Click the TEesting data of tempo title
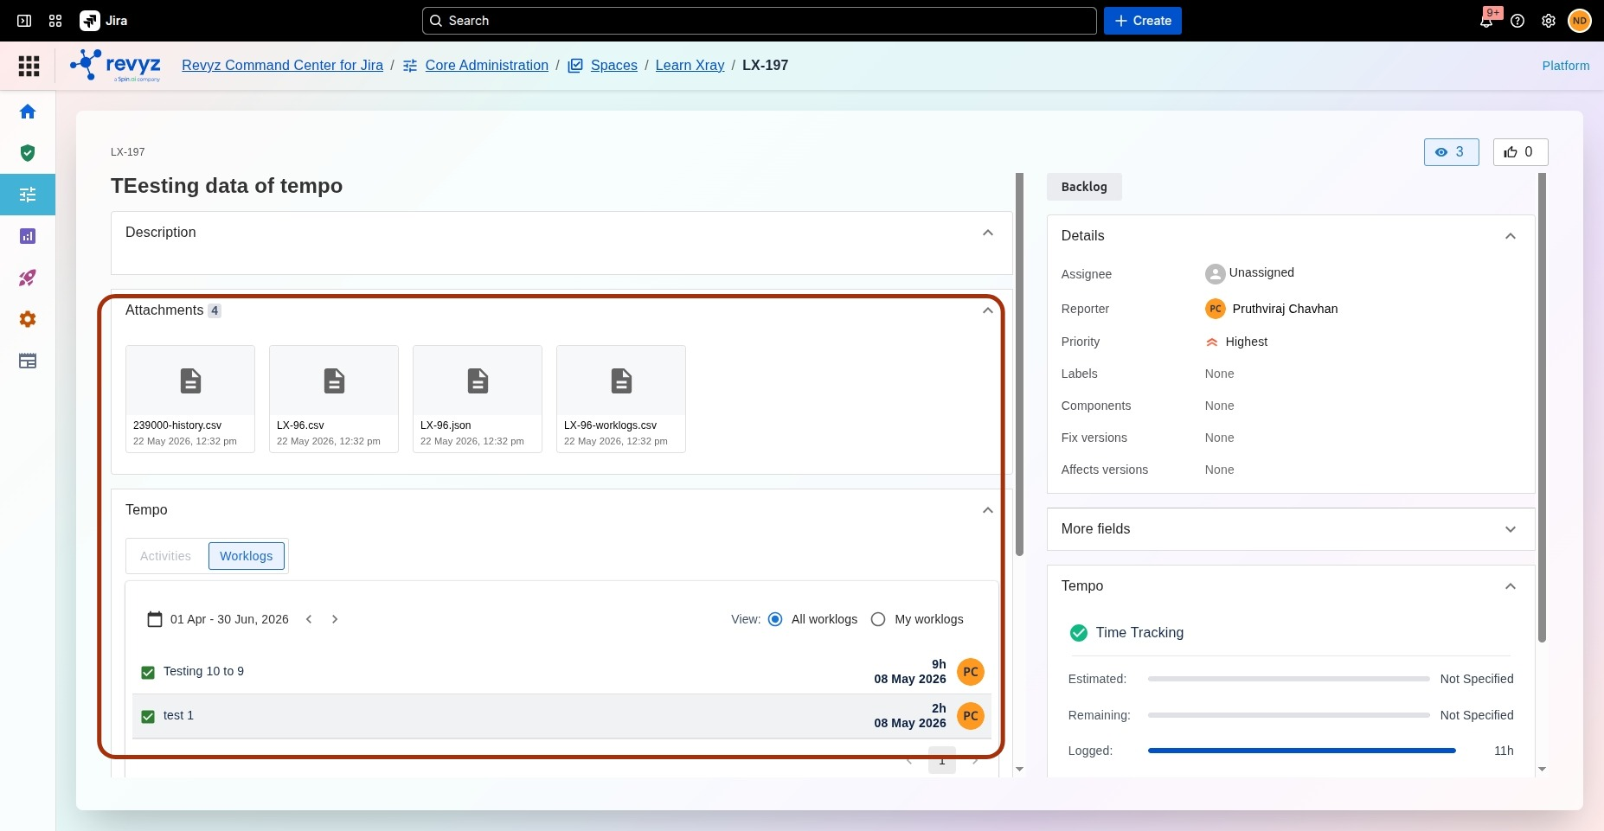This screenshot has width=1604, height=831. (227, 186)
